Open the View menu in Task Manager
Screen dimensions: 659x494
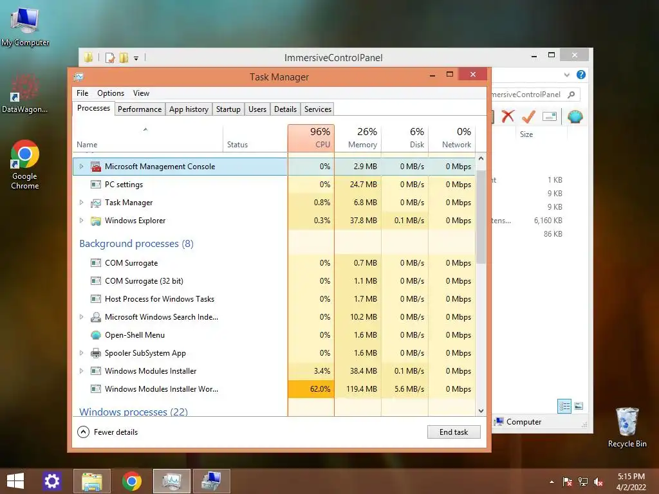[141, 93]
